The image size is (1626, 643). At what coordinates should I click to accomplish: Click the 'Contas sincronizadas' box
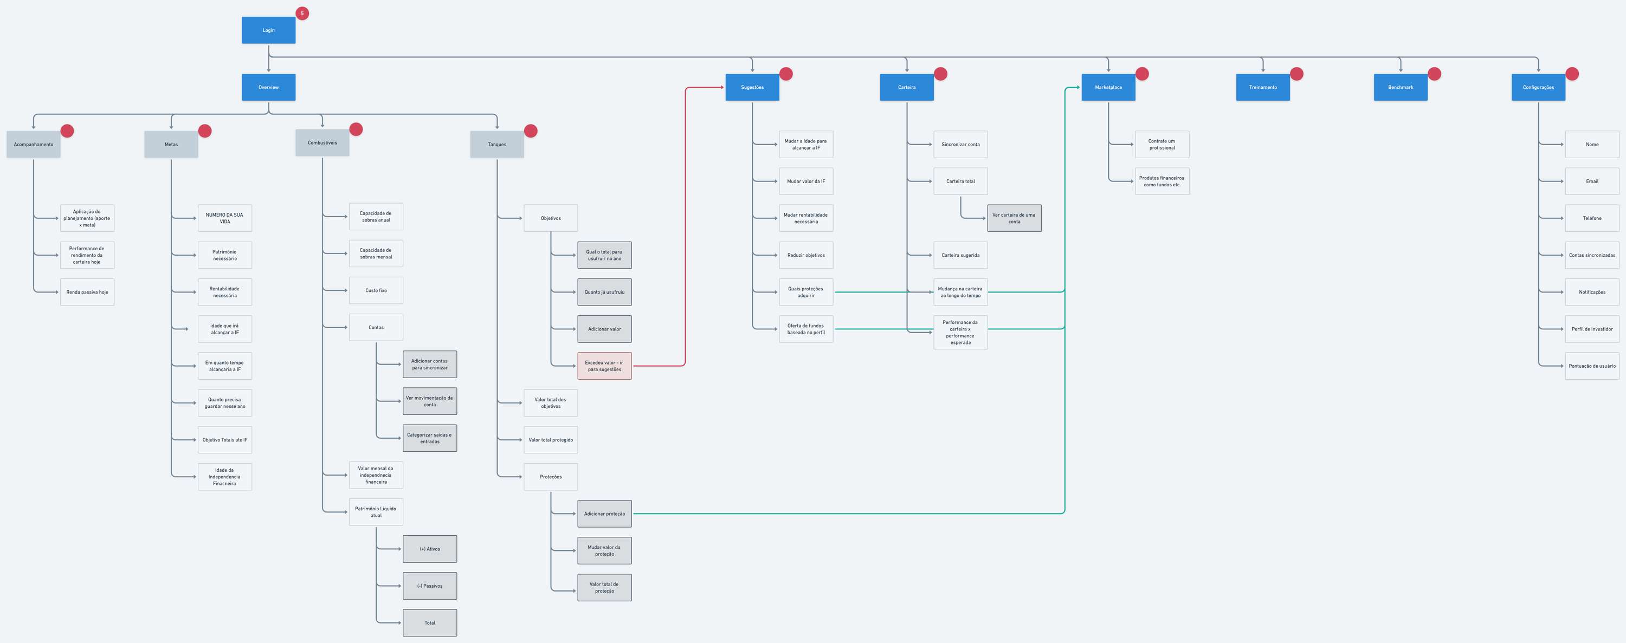coord(1592,255)
